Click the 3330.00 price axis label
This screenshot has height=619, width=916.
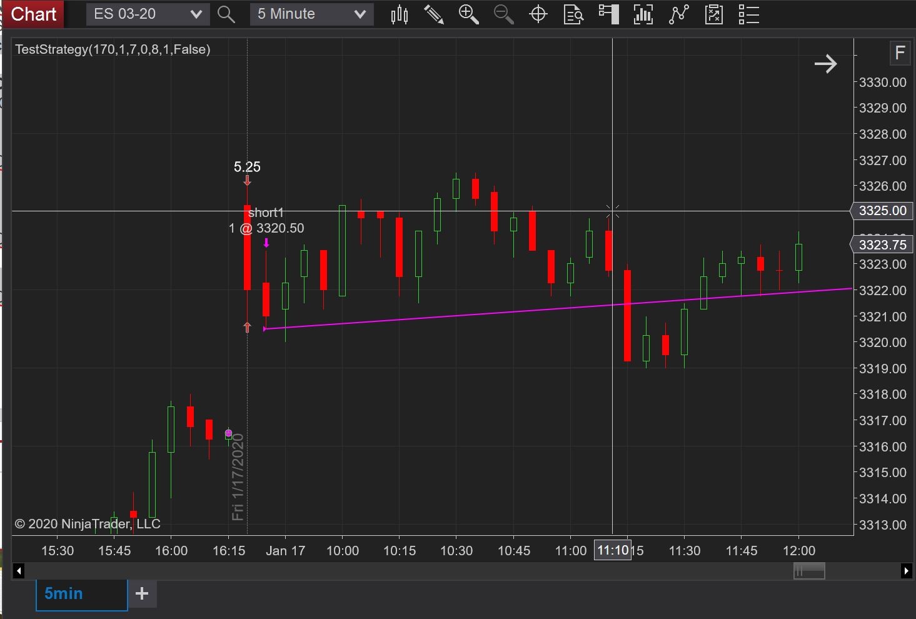882,83
